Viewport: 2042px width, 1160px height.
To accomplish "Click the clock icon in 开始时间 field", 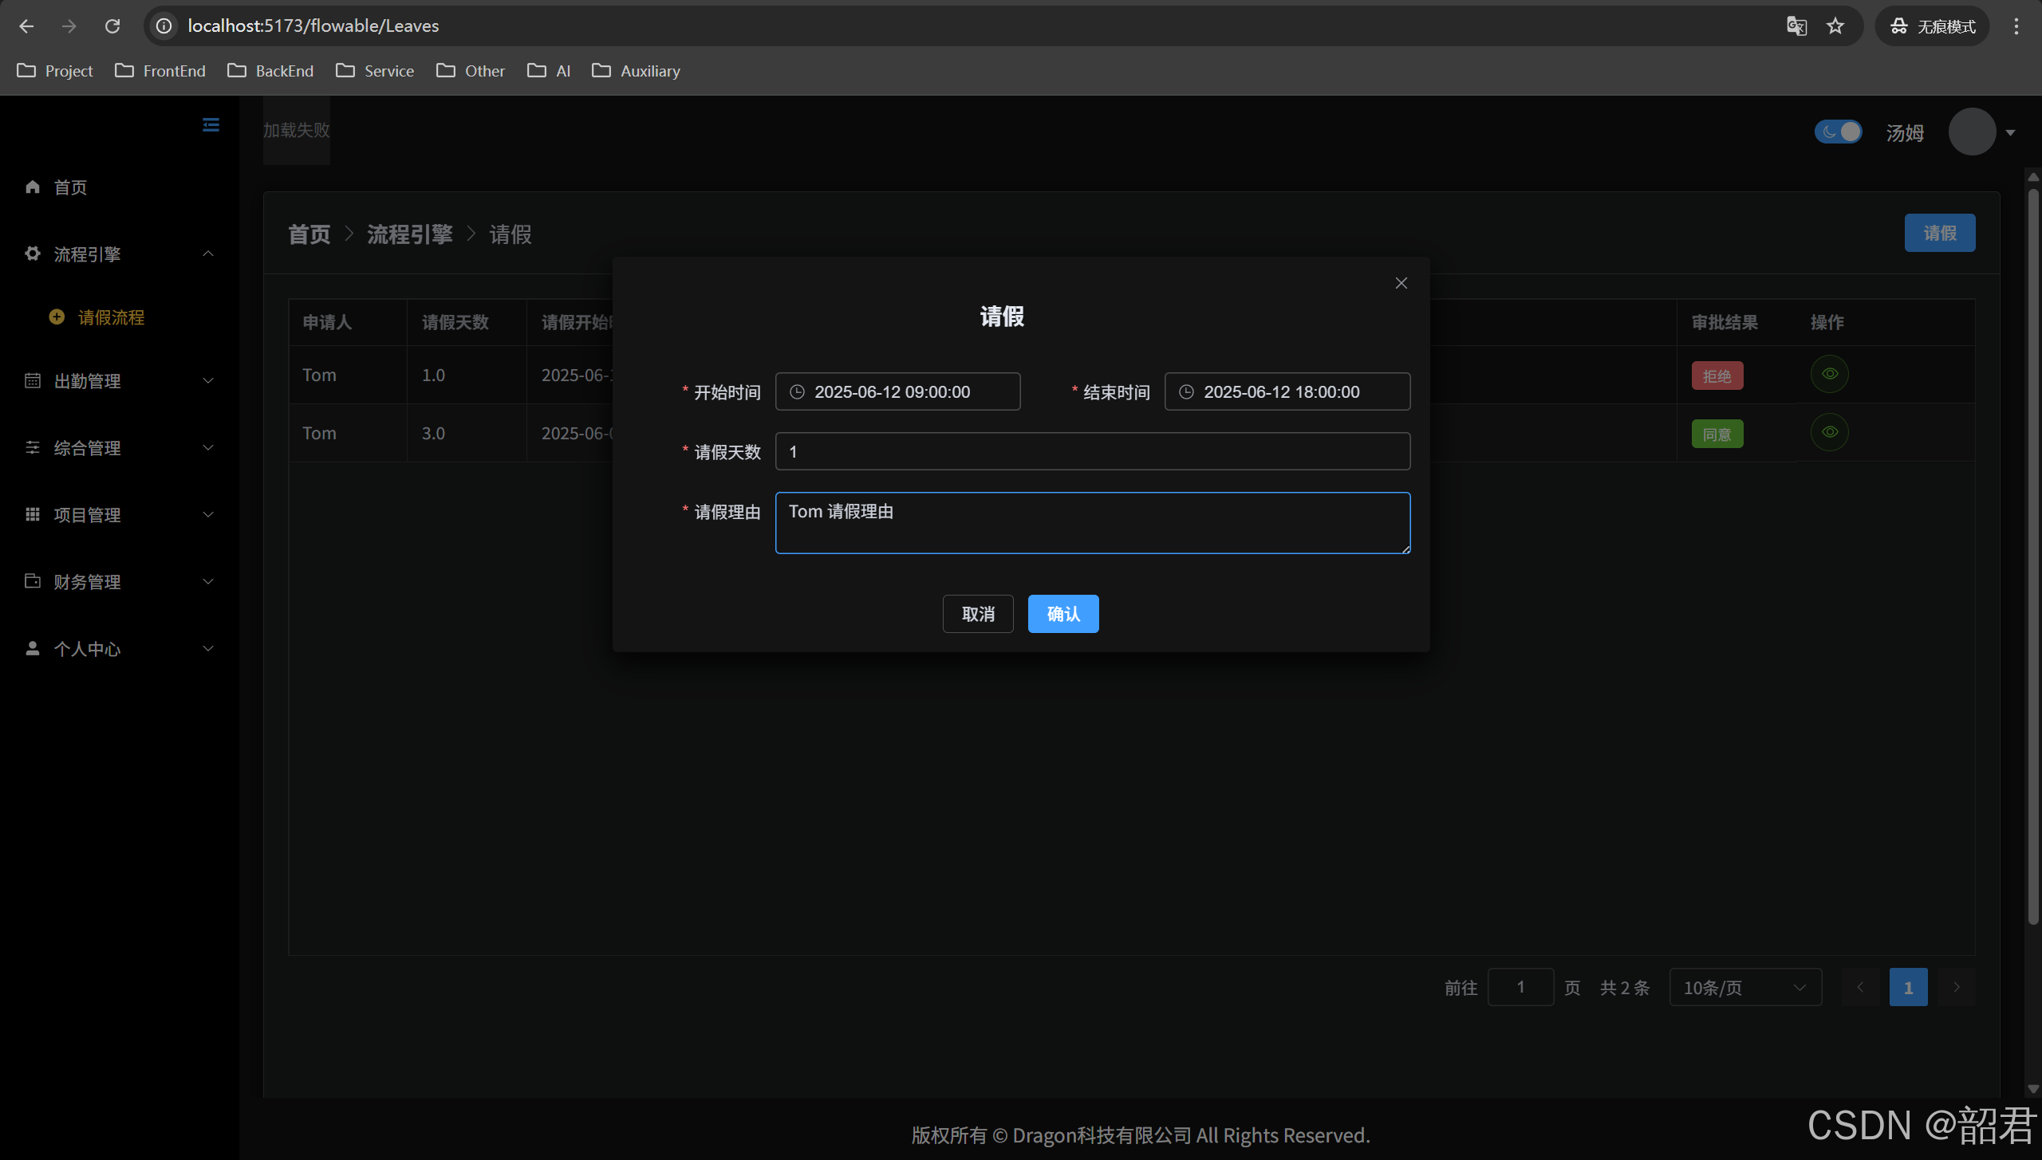I will (x=797, y=392).
